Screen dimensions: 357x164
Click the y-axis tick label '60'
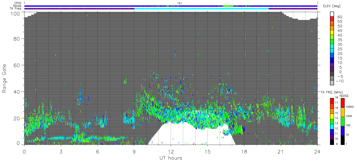tap(17, 65)
